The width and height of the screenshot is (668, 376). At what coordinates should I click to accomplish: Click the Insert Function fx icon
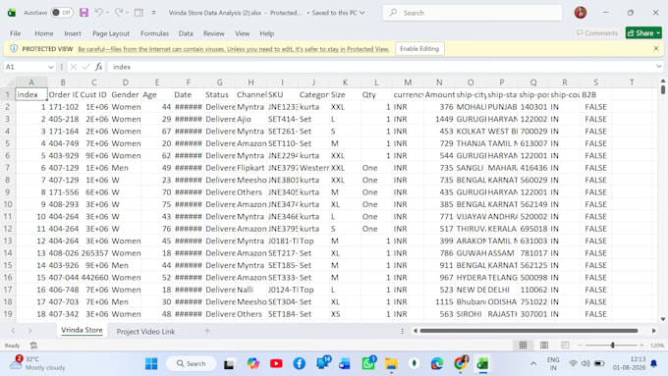[99, 67]
